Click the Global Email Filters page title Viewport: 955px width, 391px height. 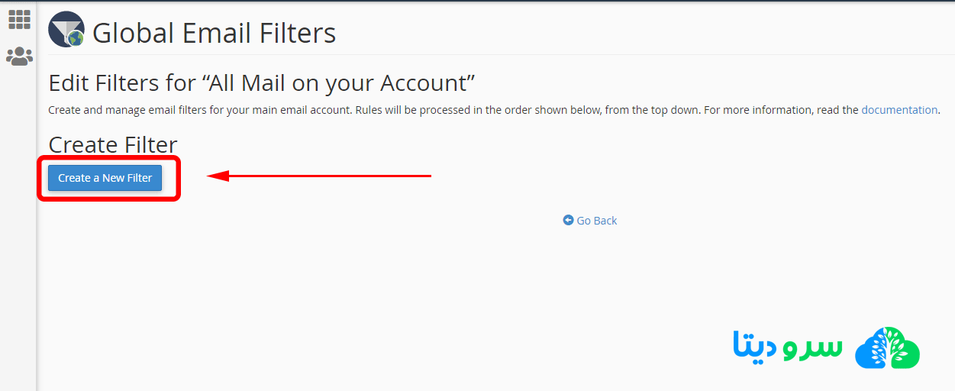(214, 33)
